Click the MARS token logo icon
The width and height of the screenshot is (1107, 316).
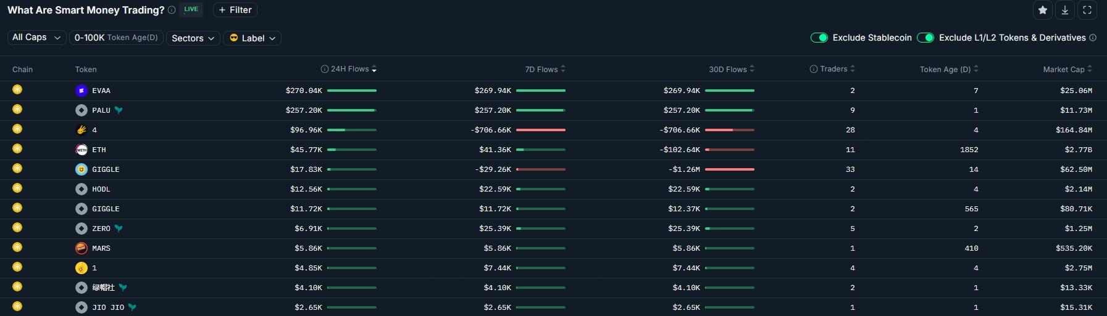pos(81,248)
